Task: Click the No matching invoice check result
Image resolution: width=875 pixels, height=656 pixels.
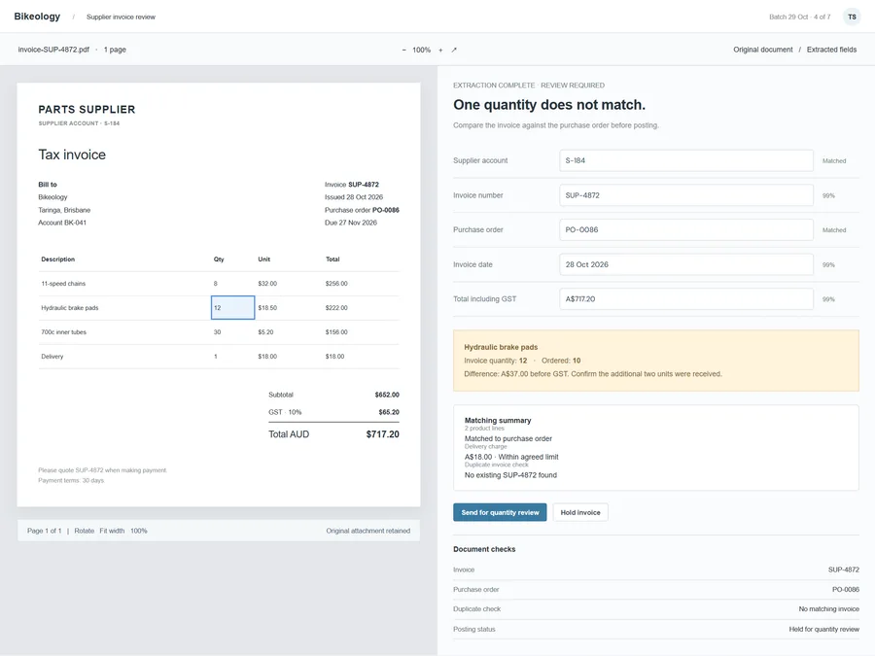Action: pos(828,609)
